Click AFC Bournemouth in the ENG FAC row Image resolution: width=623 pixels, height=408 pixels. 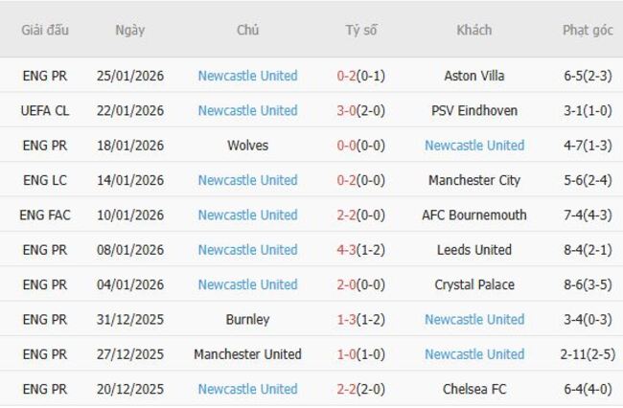(x=474, y=215)
